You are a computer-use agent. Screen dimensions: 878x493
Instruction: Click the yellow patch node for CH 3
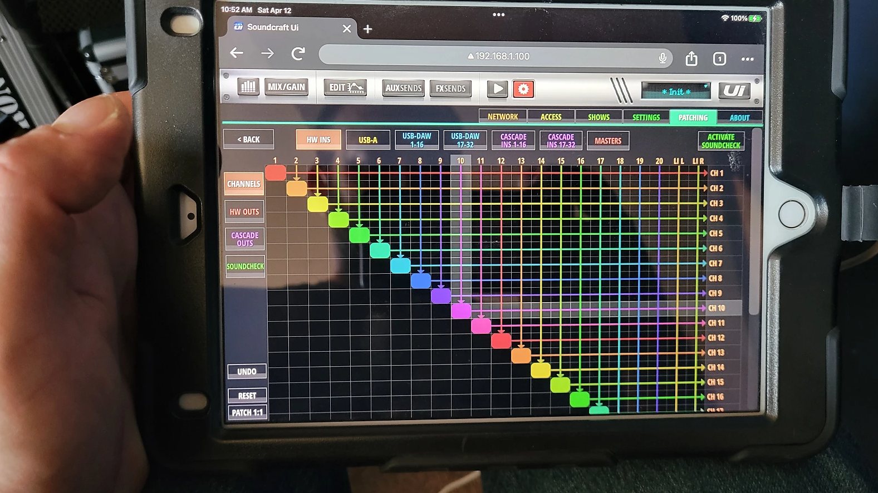point(317,204)
